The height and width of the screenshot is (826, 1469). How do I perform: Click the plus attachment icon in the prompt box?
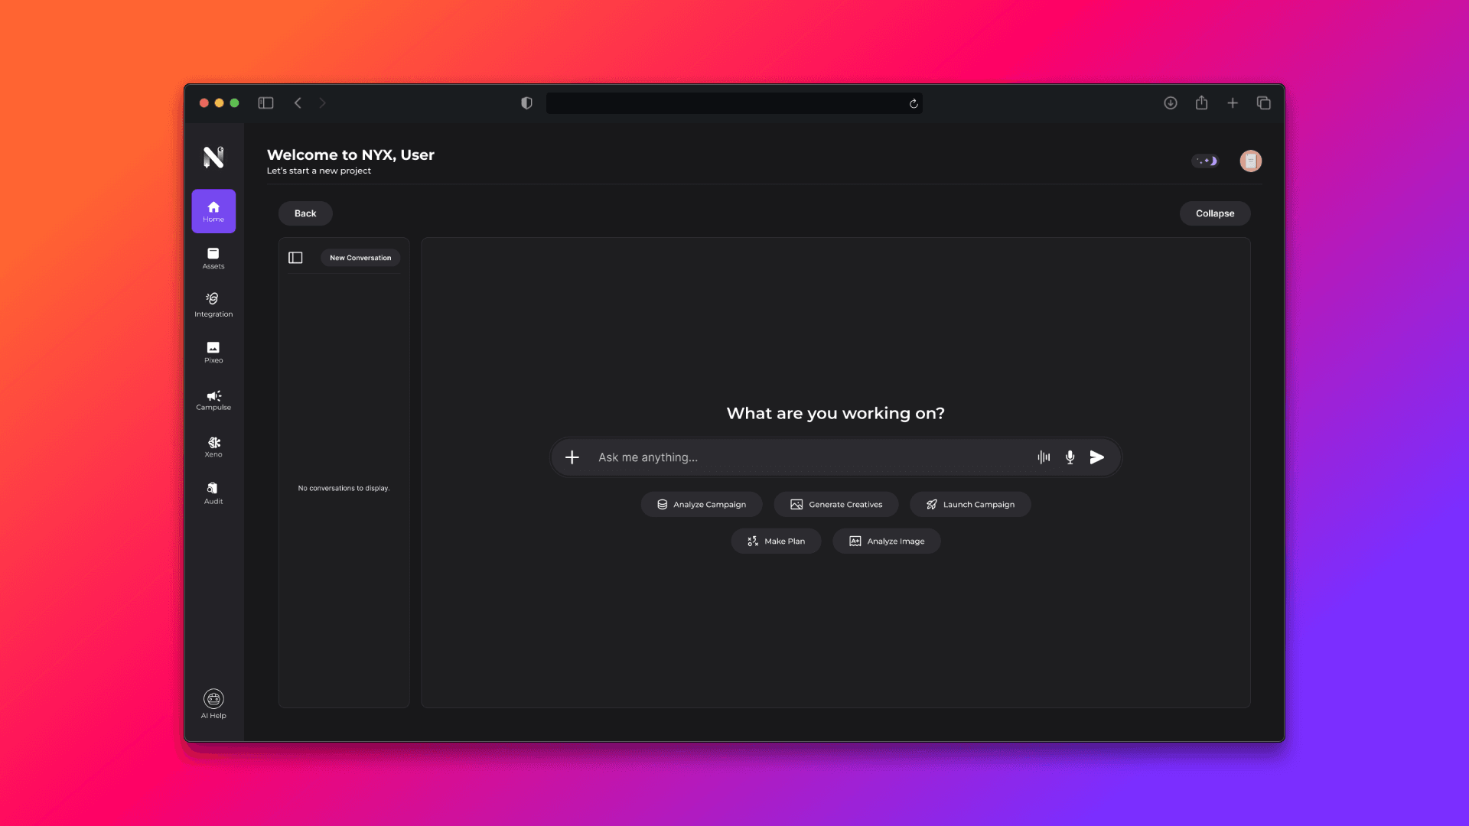tap(572, 457)
